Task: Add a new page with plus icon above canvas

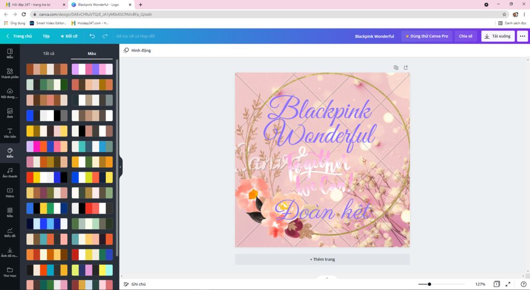Action: click(x=406, y=68)
